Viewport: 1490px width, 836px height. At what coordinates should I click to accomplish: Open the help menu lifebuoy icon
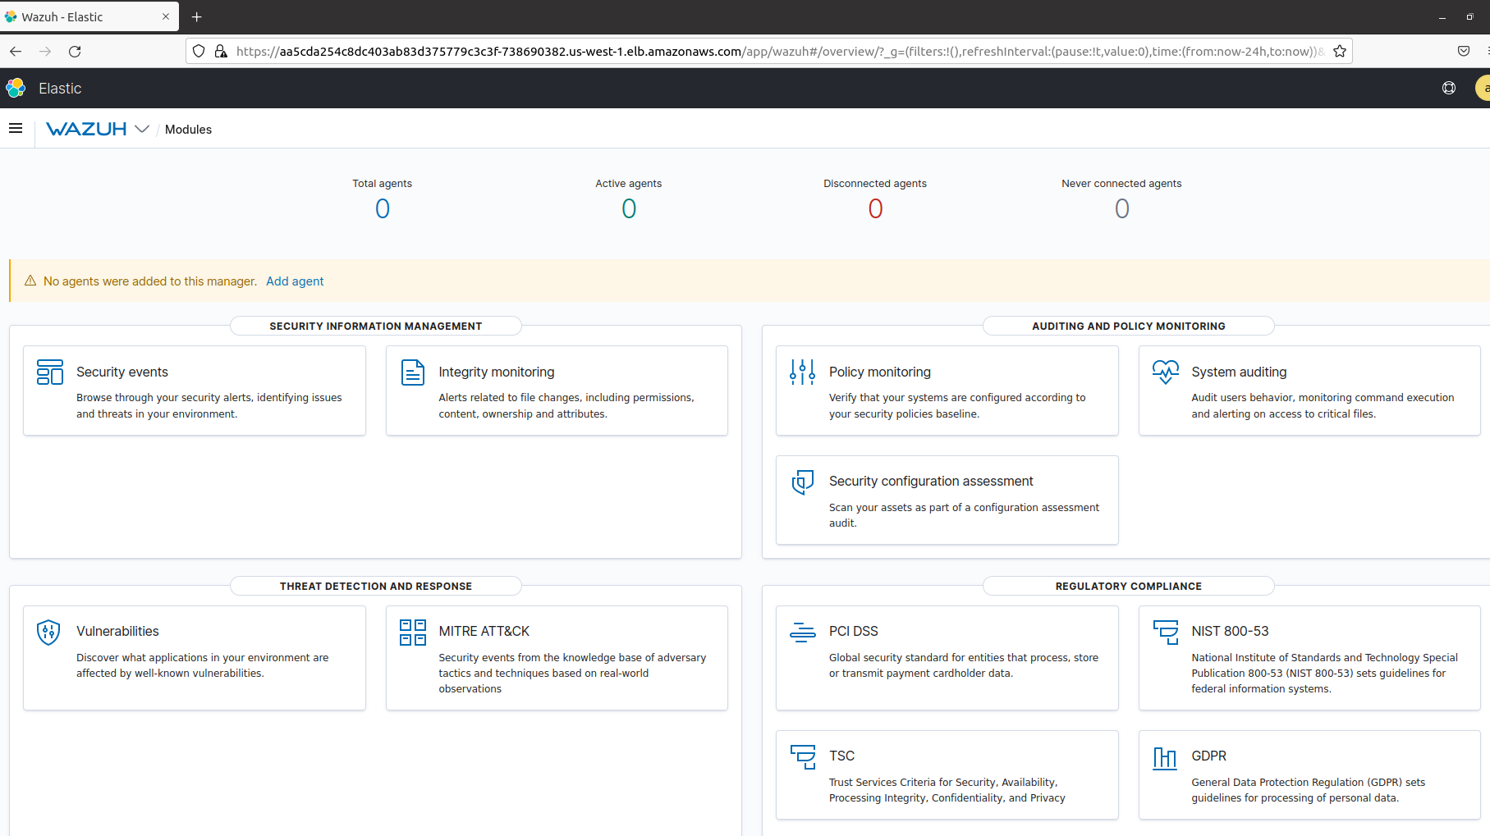pos(1449,88)
